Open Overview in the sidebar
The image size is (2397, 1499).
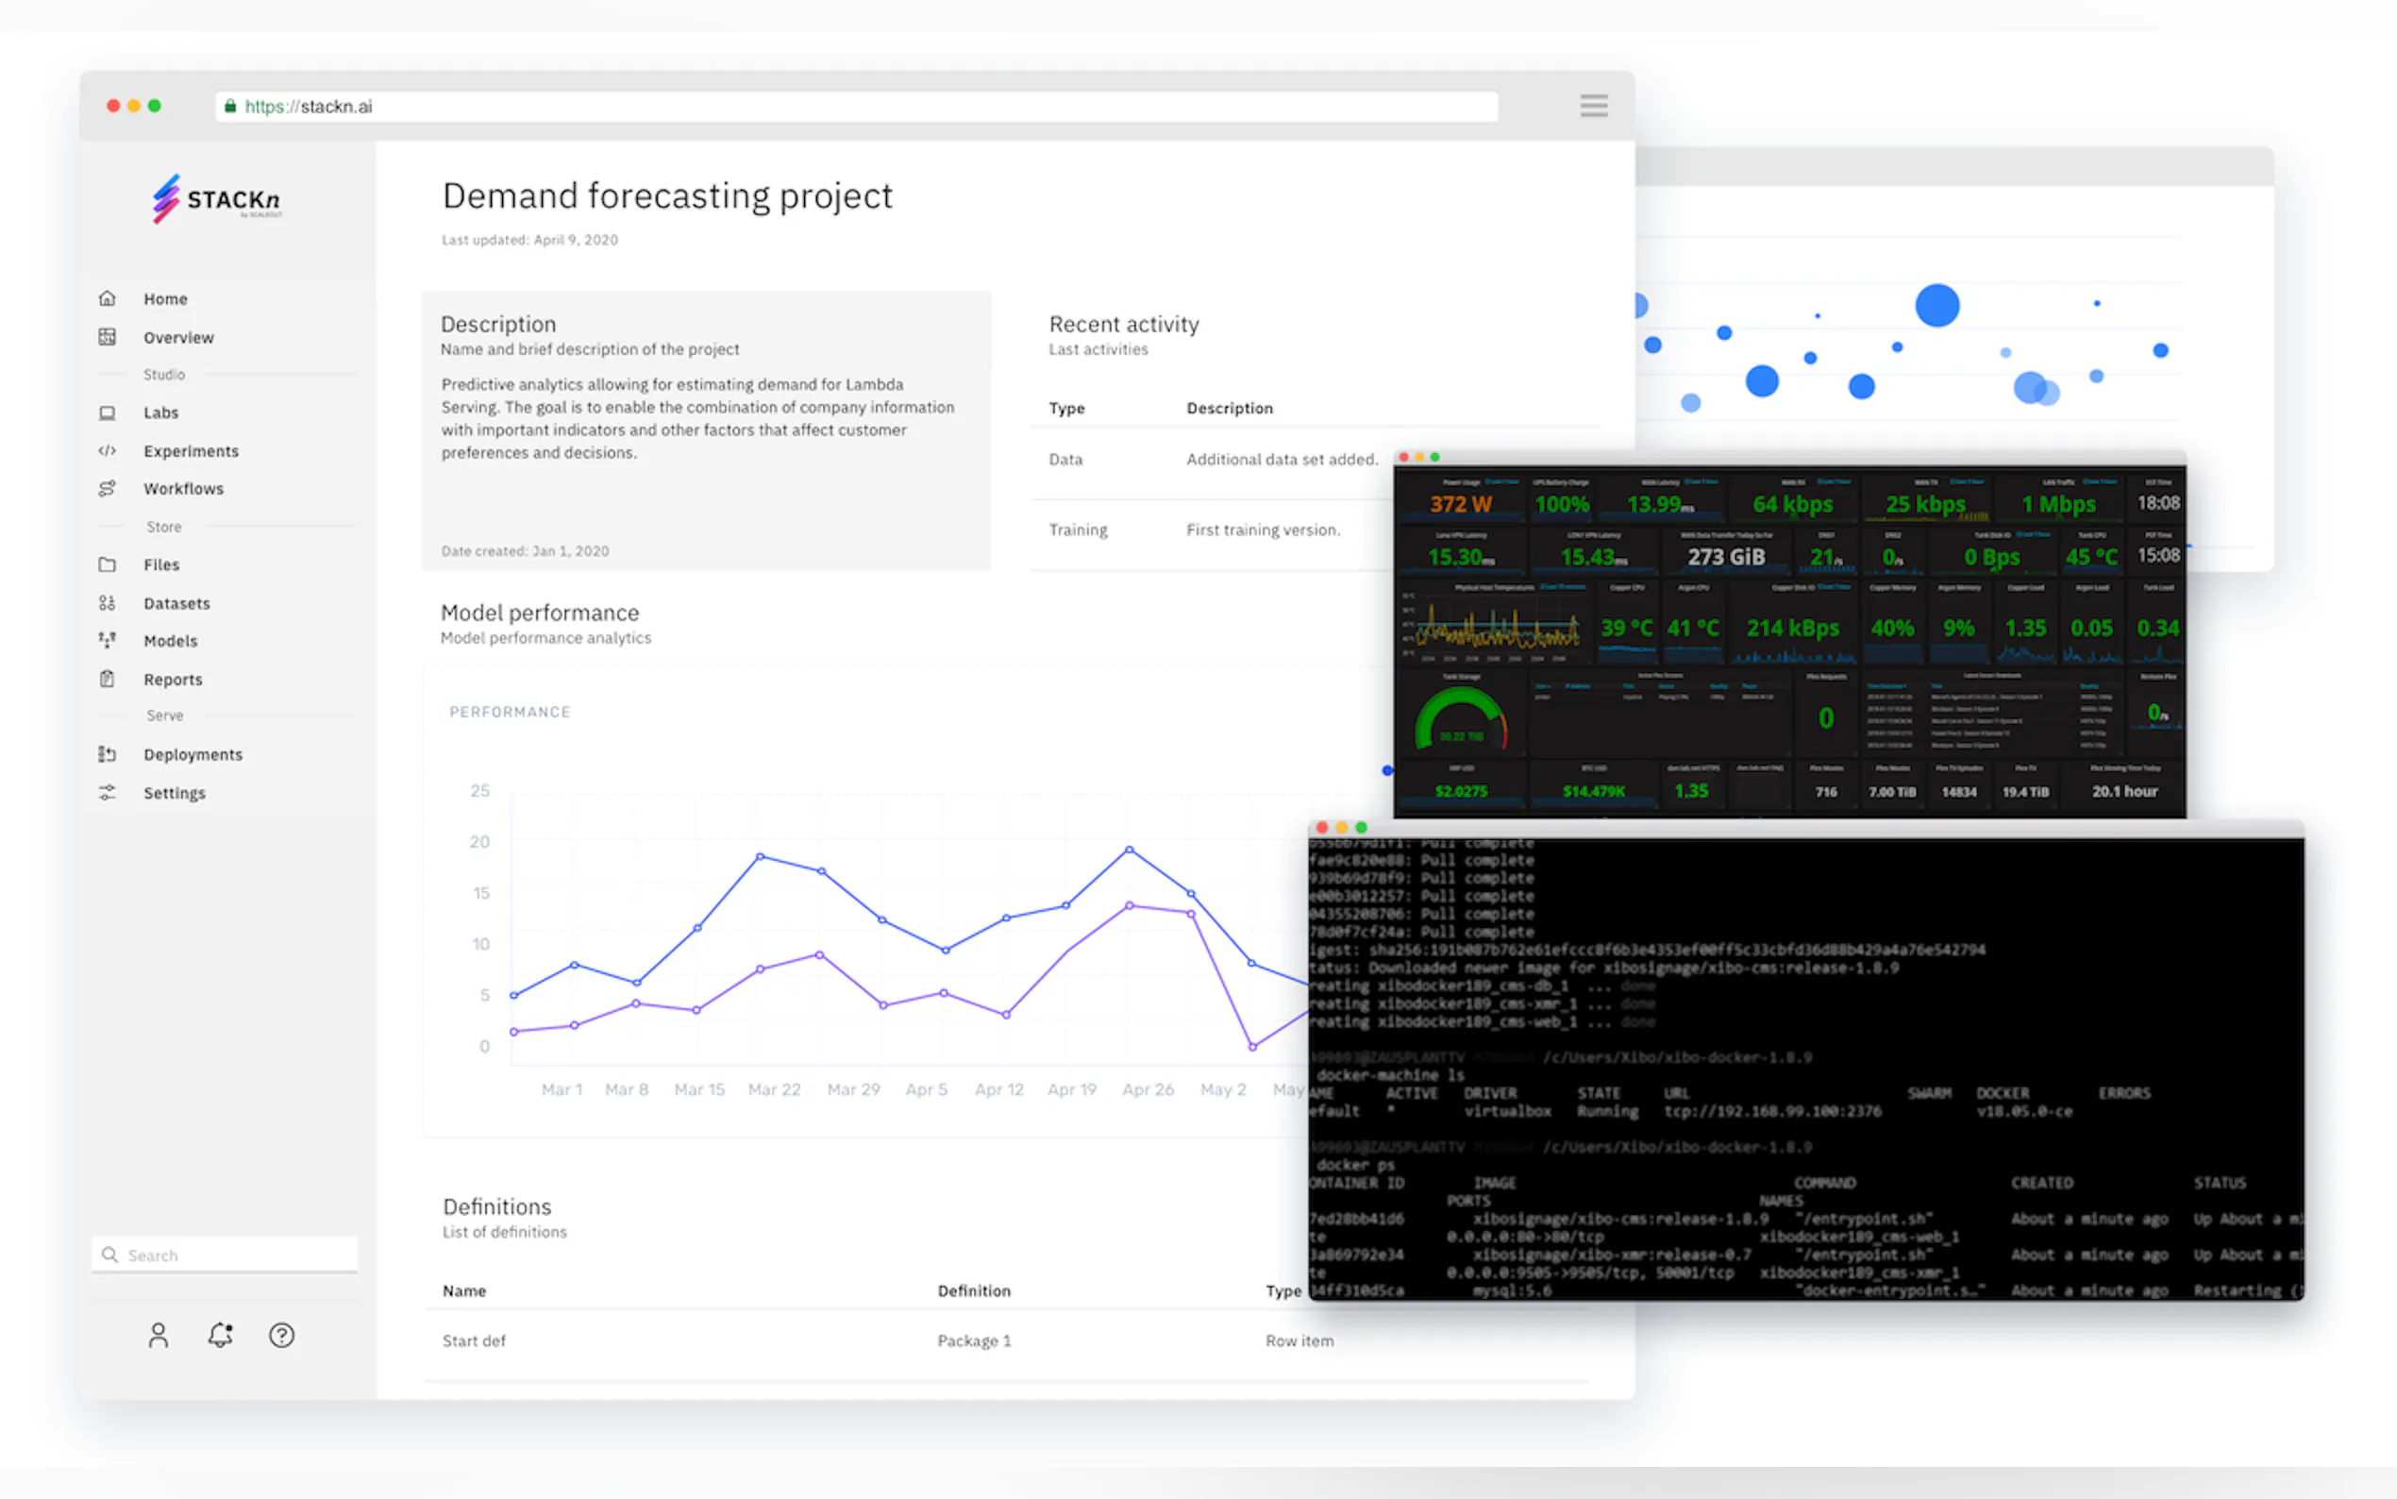tap(178, 337)
